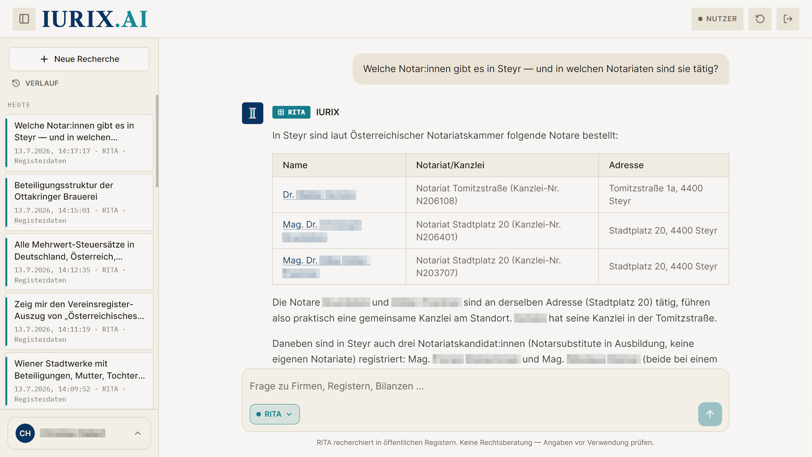Click the Notariat/Kanzlei column header

[x=502, y=165]
